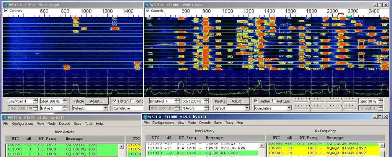The image size is (392, 157).
Task: Open File menu in FT897 window
Action: [x=6, y=124]
